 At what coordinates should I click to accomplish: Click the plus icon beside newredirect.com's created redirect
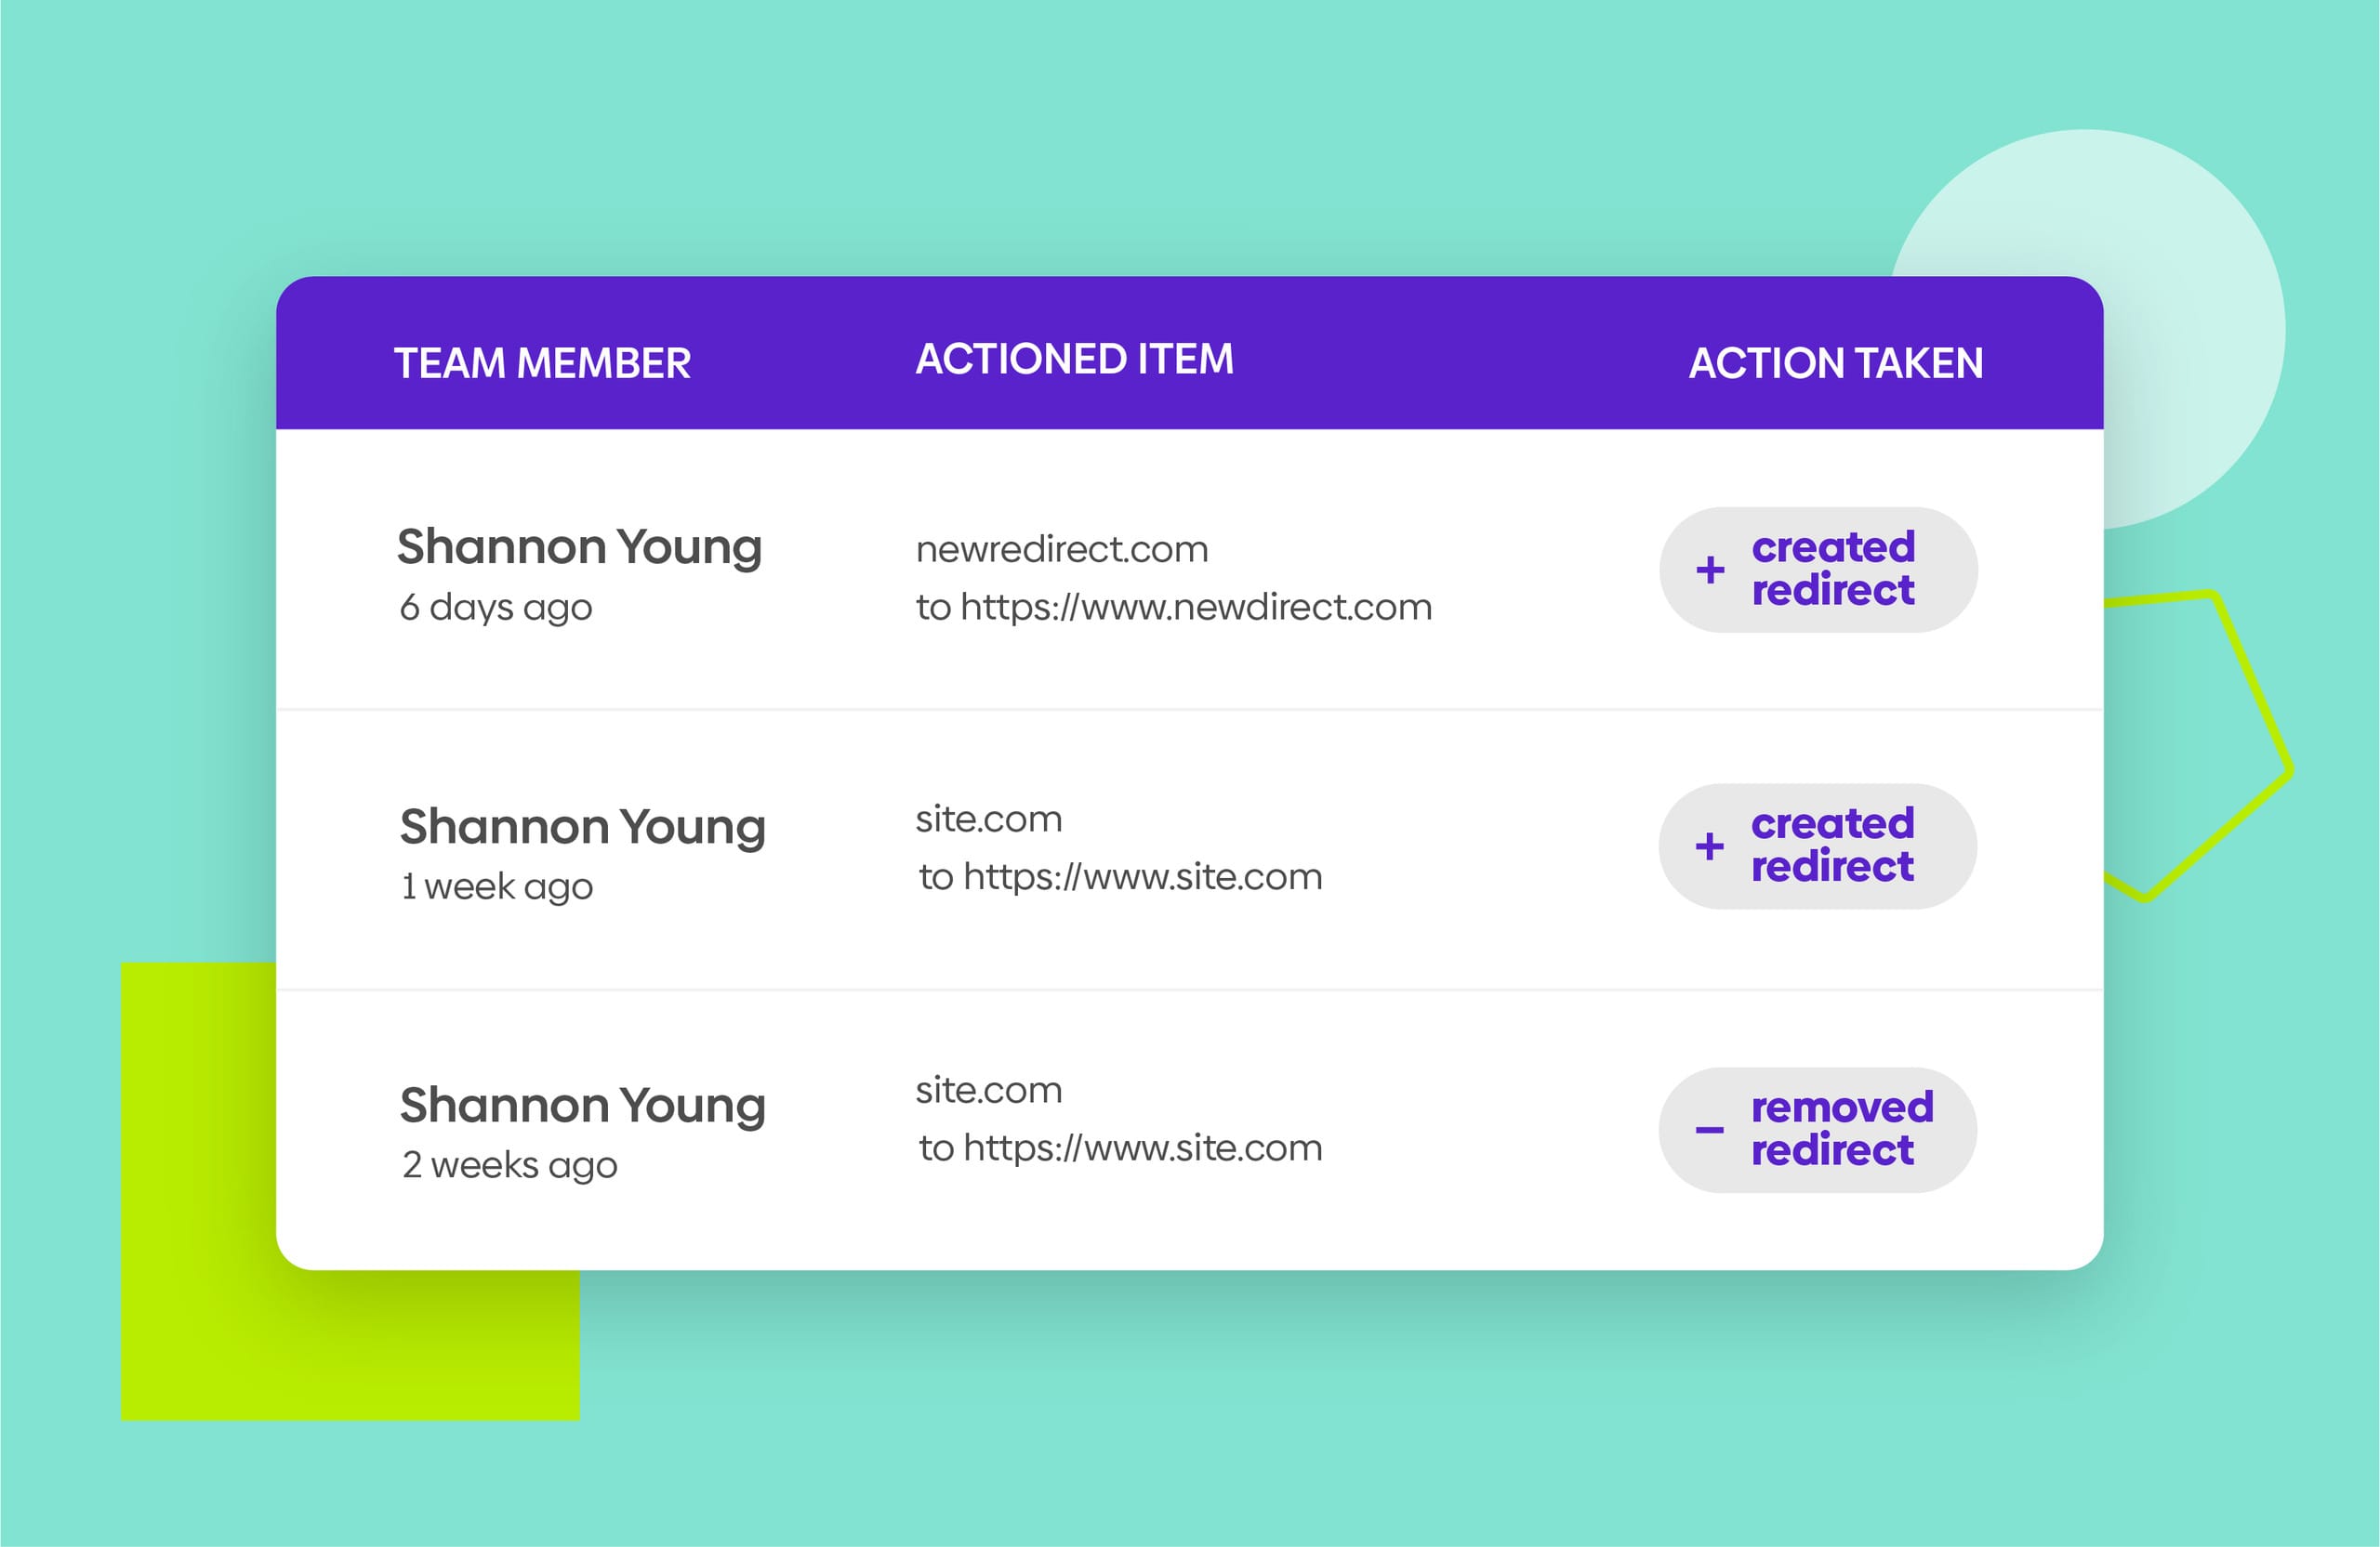1710,570
